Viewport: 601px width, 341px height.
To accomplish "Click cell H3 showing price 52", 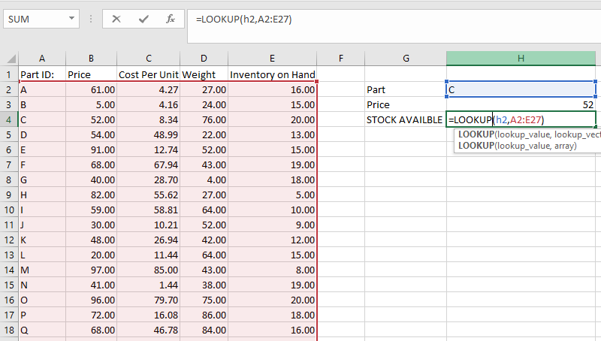I will [521, 104].
